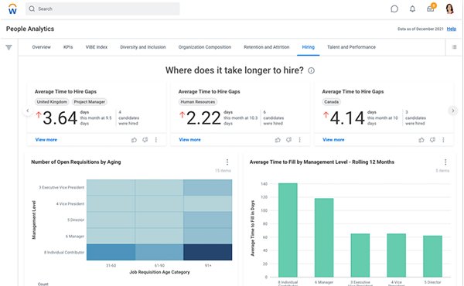Thumbs down the Human Resources card
This screenshot has height=286, width=464.
click(288, 140)
